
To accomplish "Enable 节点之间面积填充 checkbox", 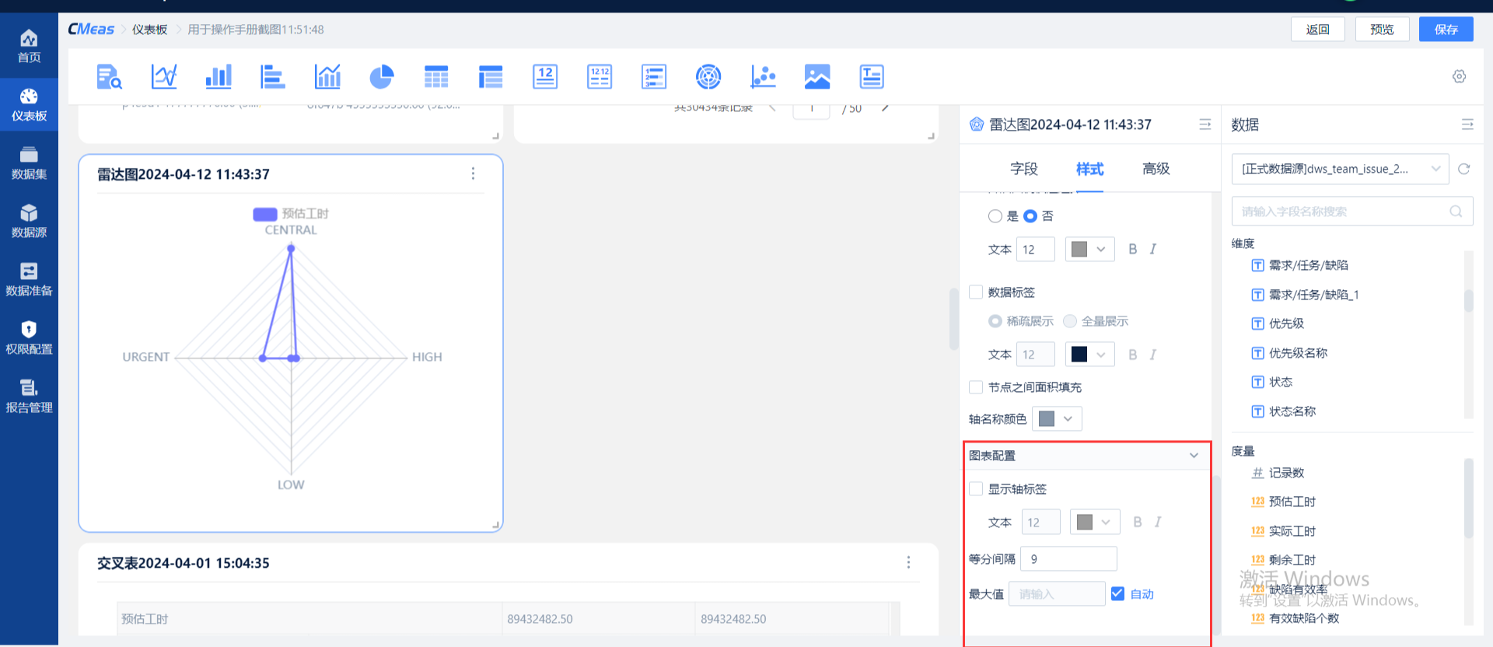I will (x=976, y=387).
